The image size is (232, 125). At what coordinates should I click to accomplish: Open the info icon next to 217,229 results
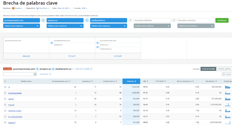(91, 69)
